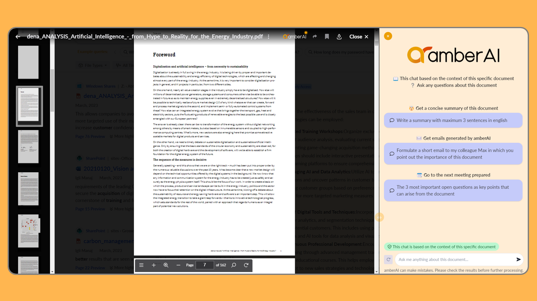537x301 pixels.
Task: Click the PDF filename title in the header
Action: (145, 37)
